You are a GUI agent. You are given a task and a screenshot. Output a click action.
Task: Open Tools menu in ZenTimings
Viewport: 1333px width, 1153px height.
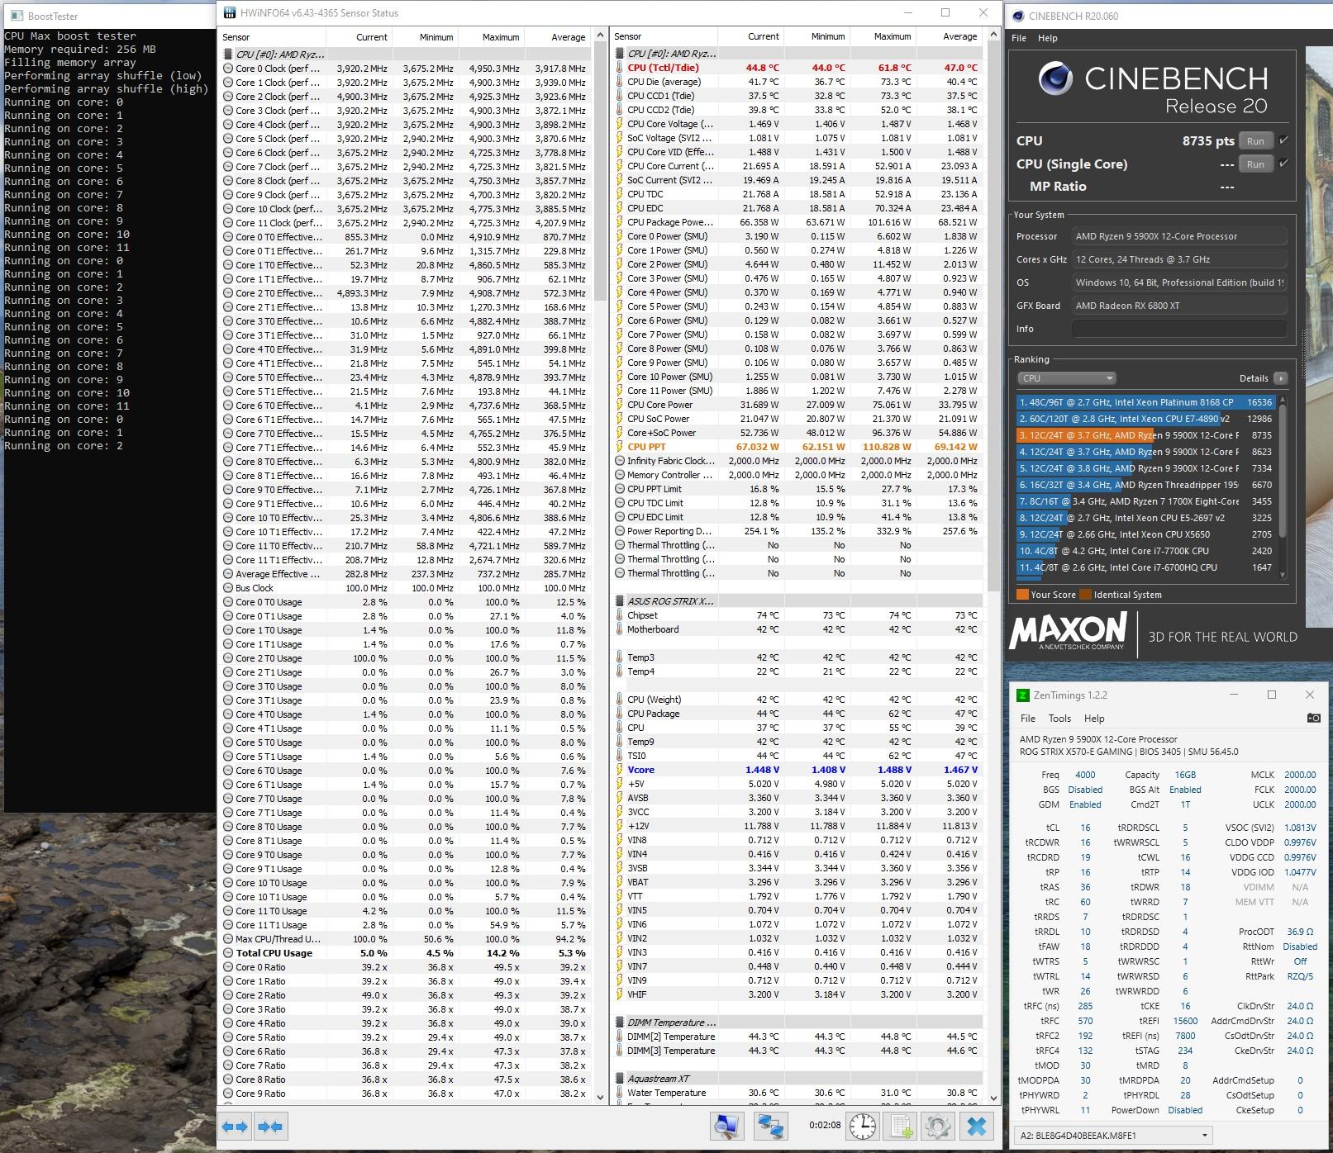coord(1059,719)
